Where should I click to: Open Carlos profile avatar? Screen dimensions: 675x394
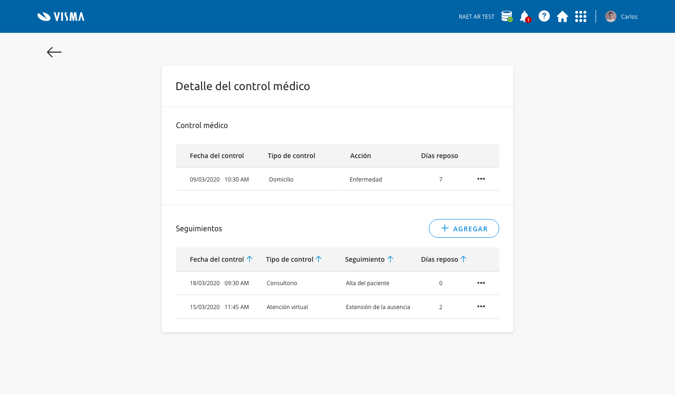(x=611, y=16)
